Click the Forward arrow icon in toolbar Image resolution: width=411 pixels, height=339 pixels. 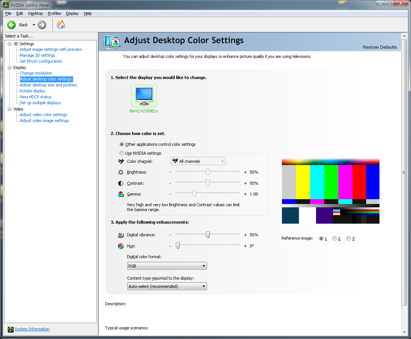(42, 25)
